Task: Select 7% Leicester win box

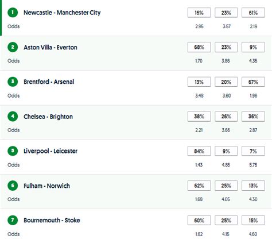Action: point(253,151)
